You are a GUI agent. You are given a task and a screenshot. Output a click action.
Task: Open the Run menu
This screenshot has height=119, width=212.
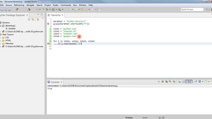pyautogui.click(x=75, y=5)
